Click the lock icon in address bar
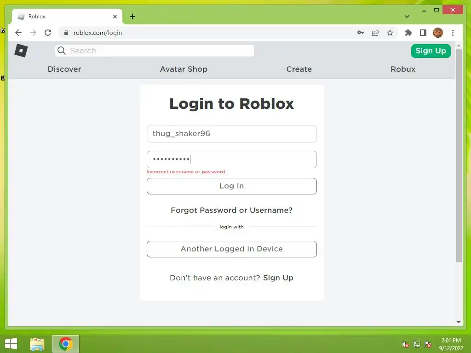Screen dimensions: 471x353 tap(66, 33)
